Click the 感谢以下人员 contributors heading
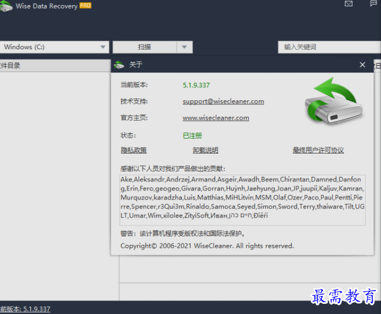Viewport: 381px width, 314px height. [173, 169]
